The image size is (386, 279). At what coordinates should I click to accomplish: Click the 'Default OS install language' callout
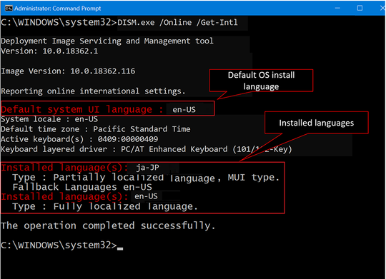(x=261, y=81)
